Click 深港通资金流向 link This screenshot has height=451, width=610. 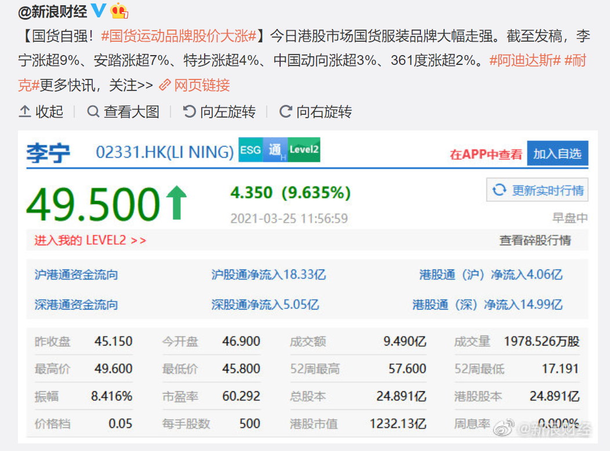pos(77,304)
